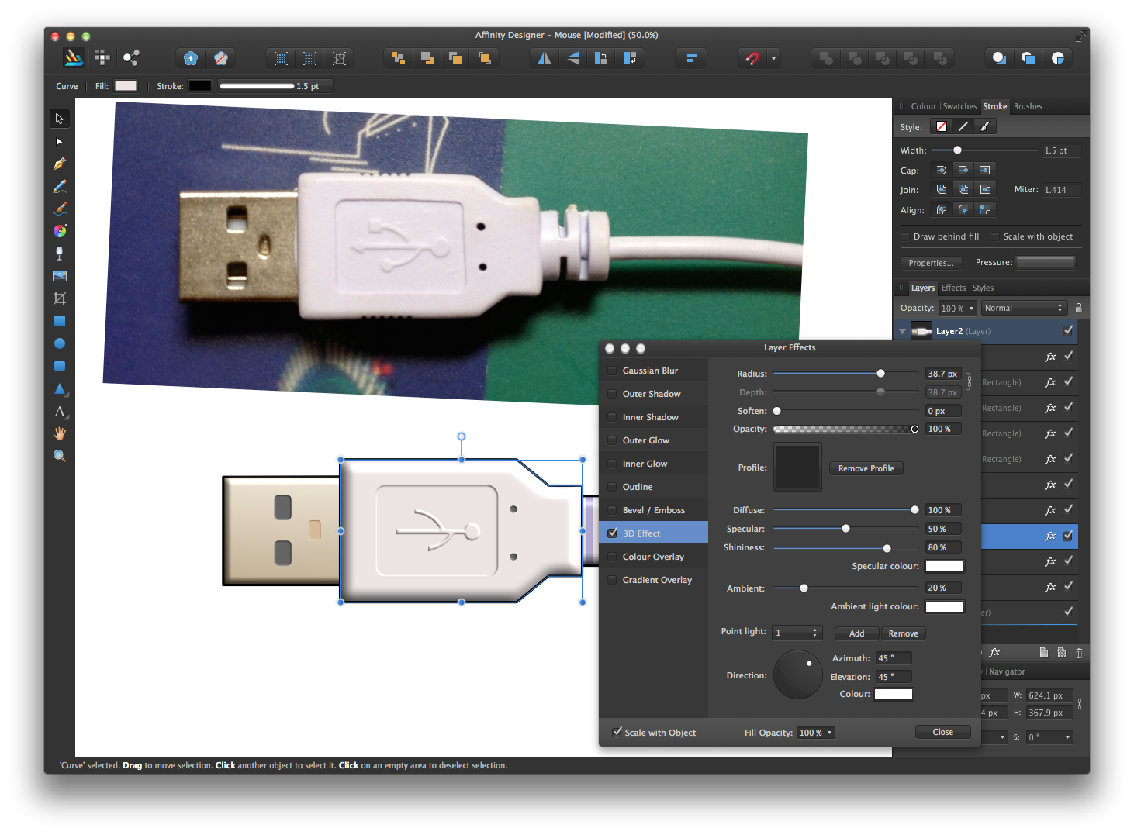Enable the Gradient Overlay checkbox
1134x835 pixels.
click(612, 580)
